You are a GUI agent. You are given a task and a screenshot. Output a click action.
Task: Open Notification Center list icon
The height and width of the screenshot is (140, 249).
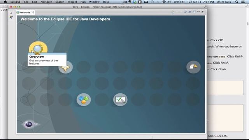pyautogui.click(x=243, y=2)
